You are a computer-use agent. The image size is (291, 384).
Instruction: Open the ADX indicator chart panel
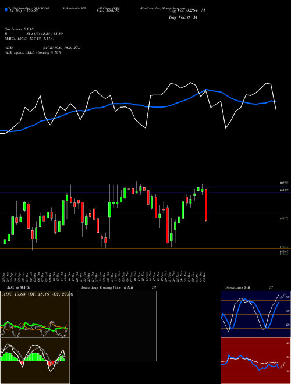tap(35, 314)
